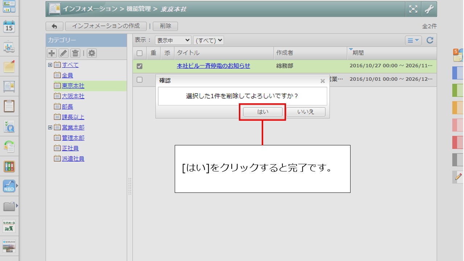464x261 pixels.
Task: Select the 派遣社員 category
Action: [73, 159]
